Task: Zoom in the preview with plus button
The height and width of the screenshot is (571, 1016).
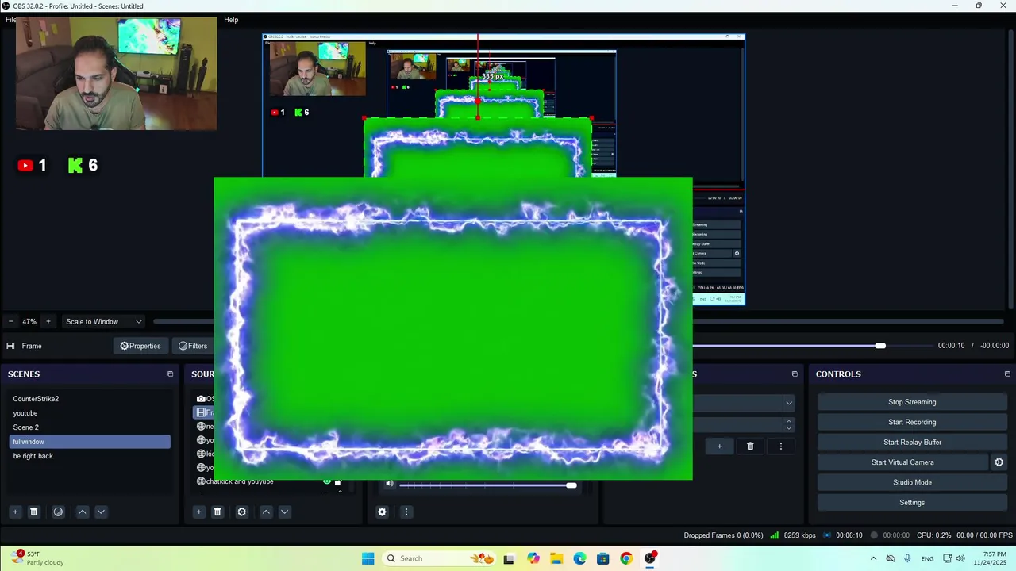Action: 48,321
